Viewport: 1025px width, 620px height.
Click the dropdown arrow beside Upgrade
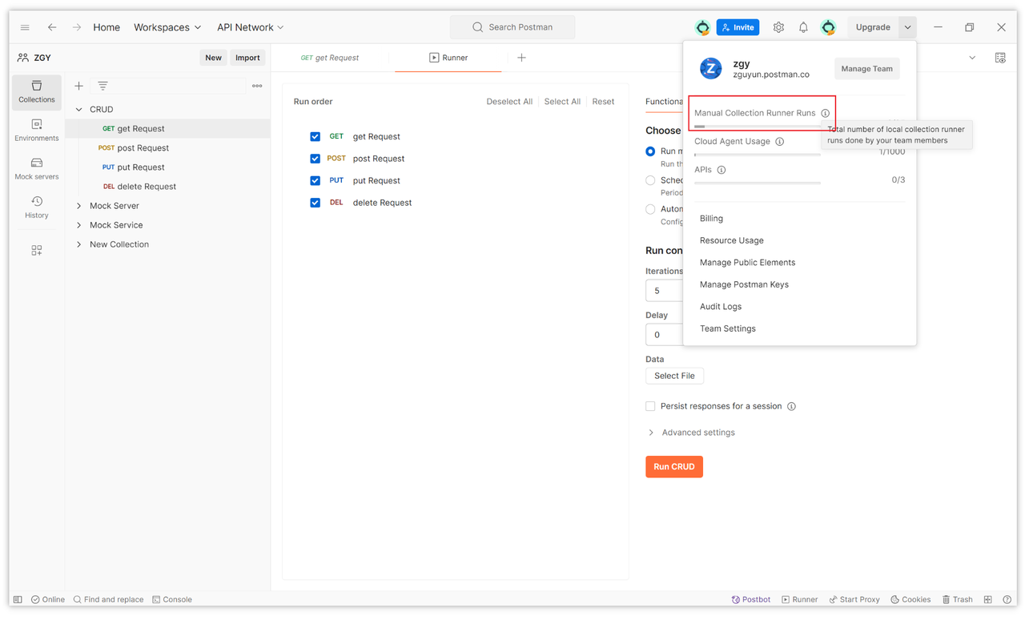coord(907,27)
